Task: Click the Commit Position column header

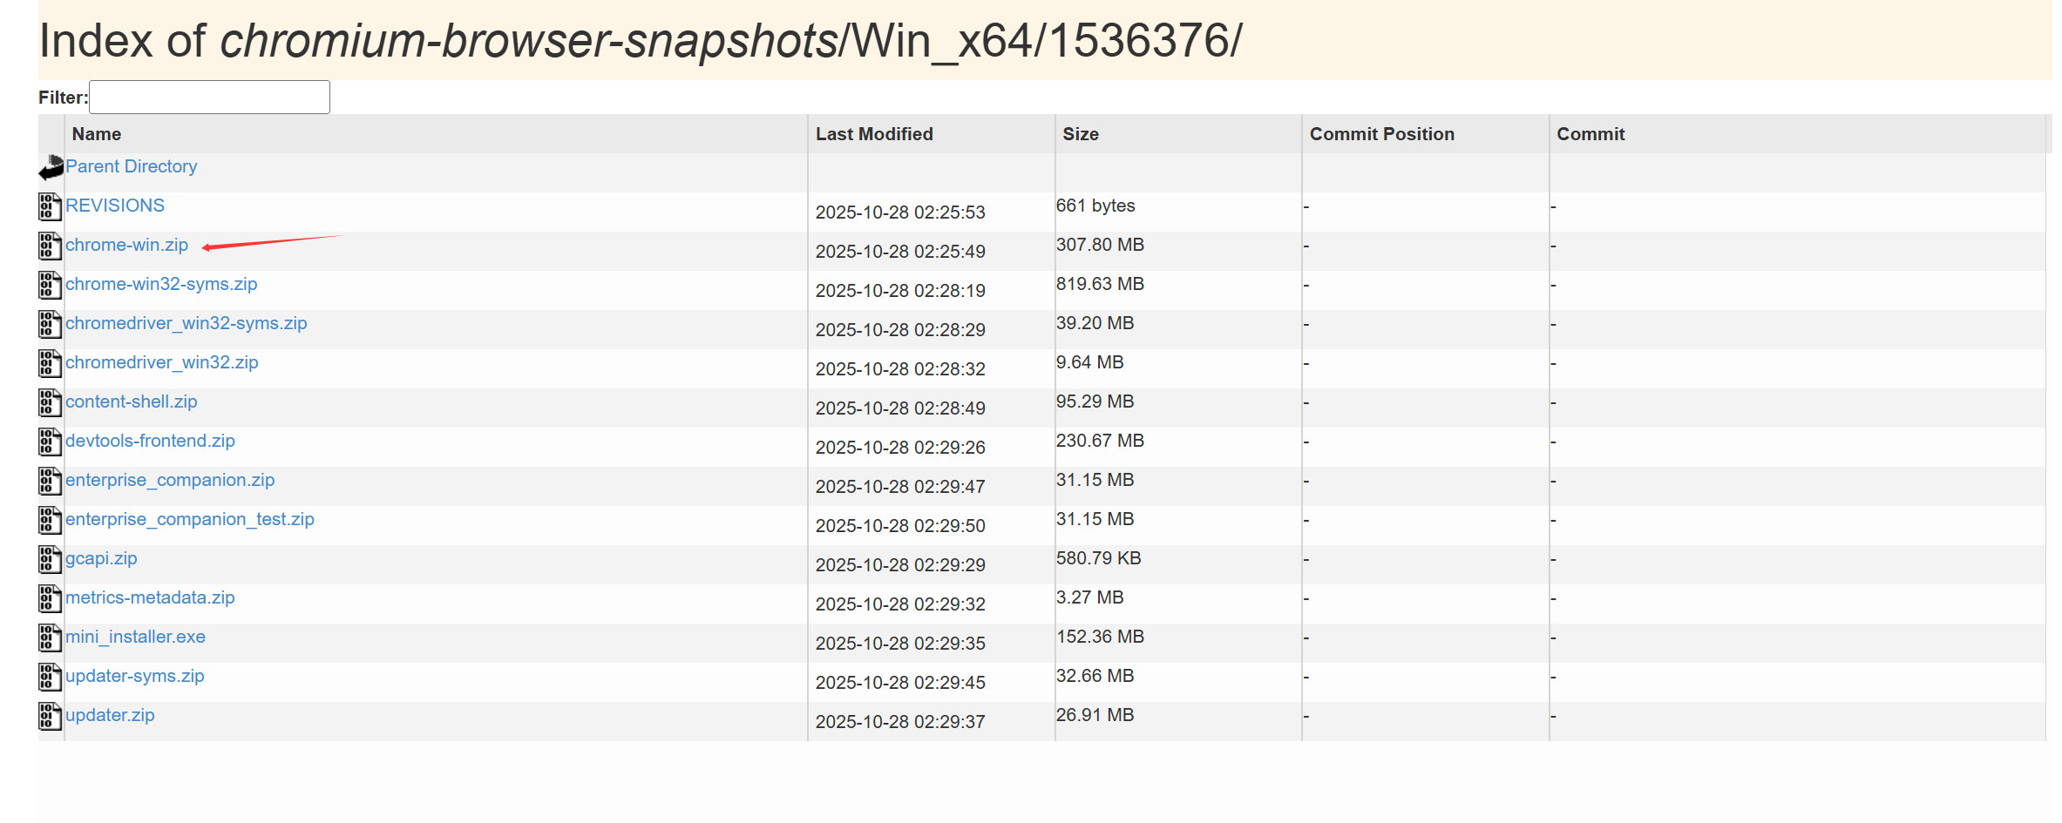Action: tap(1381, 134)
